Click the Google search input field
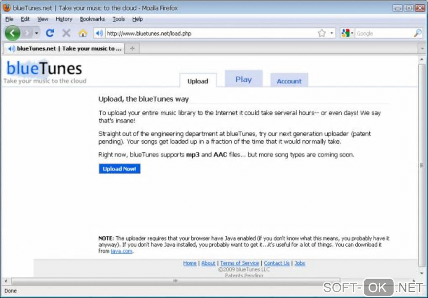428x298 pixels. click(384, 33)
